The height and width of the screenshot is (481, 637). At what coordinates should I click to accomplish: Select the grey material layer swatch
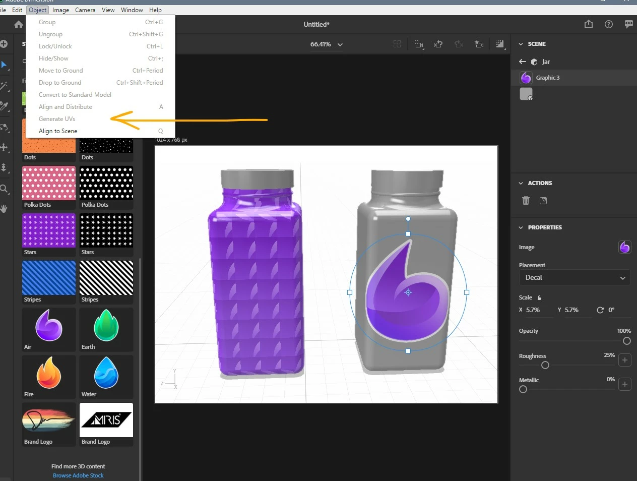pyautogui.click(x=526, y=94)
